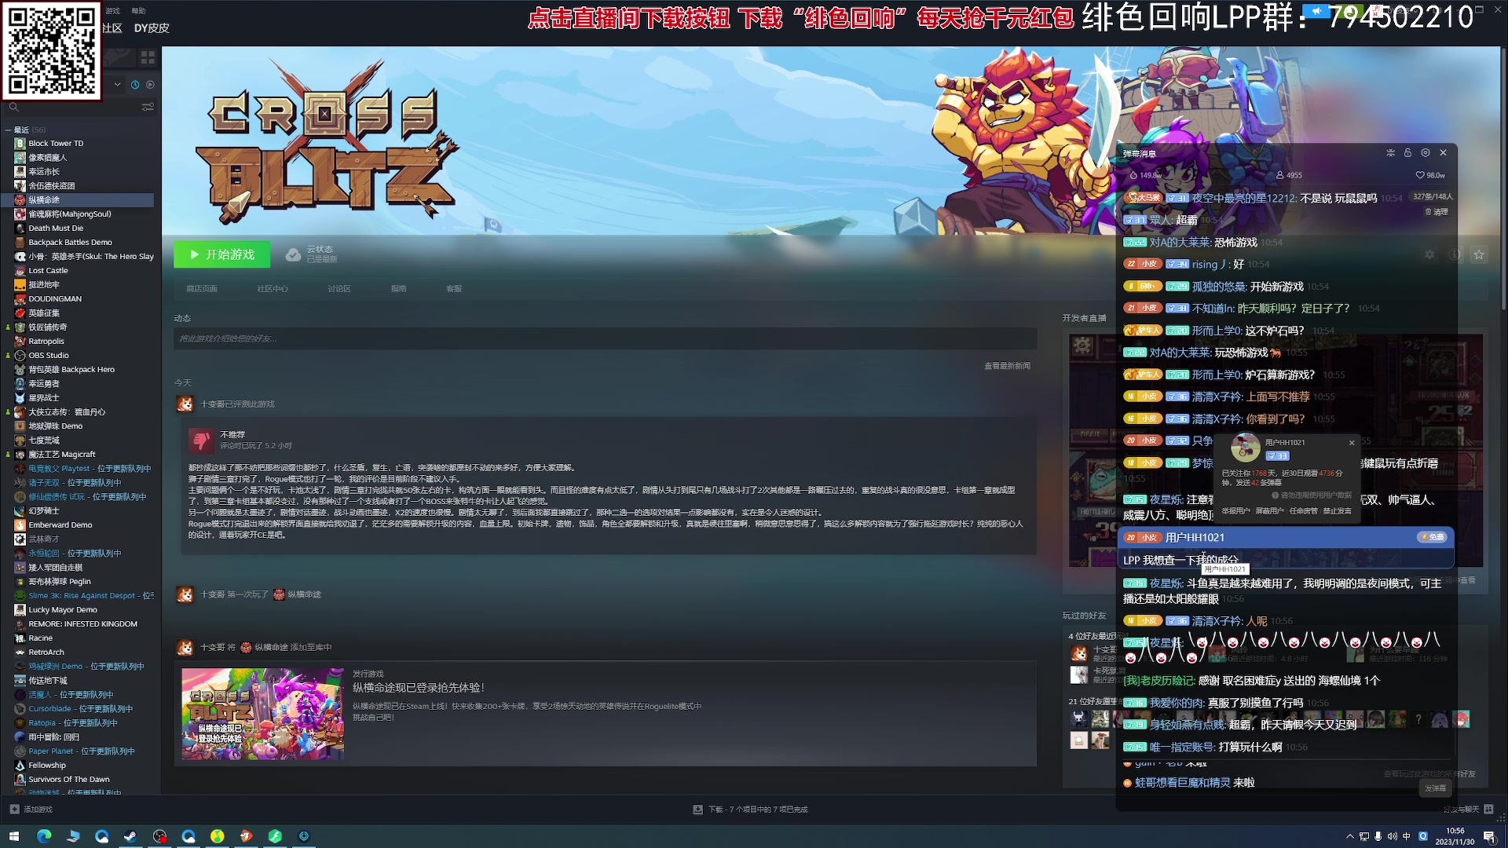This screenshot has width=1508, height=848.
Task: Click the volume icon in system tray
Action: coord(1393,837)
